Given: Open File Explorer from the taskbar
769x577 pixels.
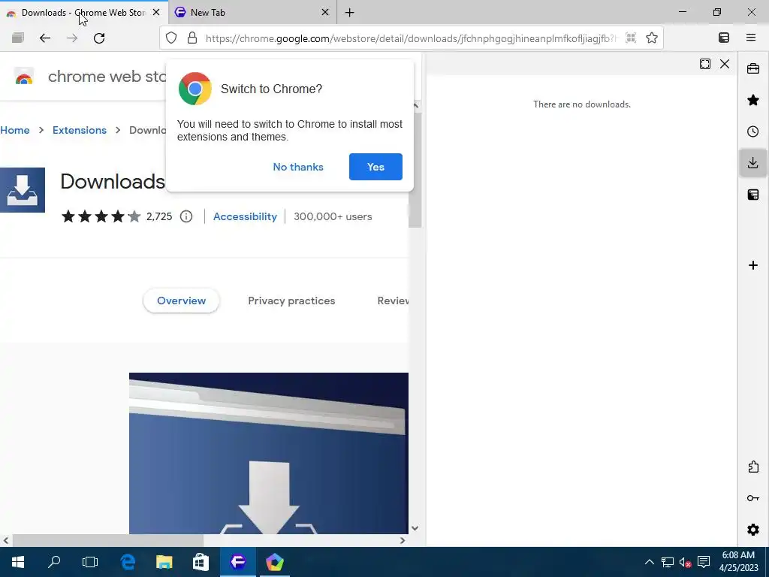Looking at the screenshot, I should point(164,562).
